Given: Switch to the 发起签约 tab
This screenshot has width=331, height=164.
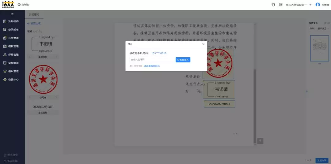Looking at the screenshot, I should point(34,14).
